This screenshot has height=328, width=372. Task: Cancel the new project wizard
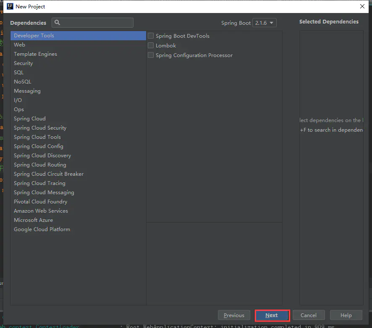[309, 315]
